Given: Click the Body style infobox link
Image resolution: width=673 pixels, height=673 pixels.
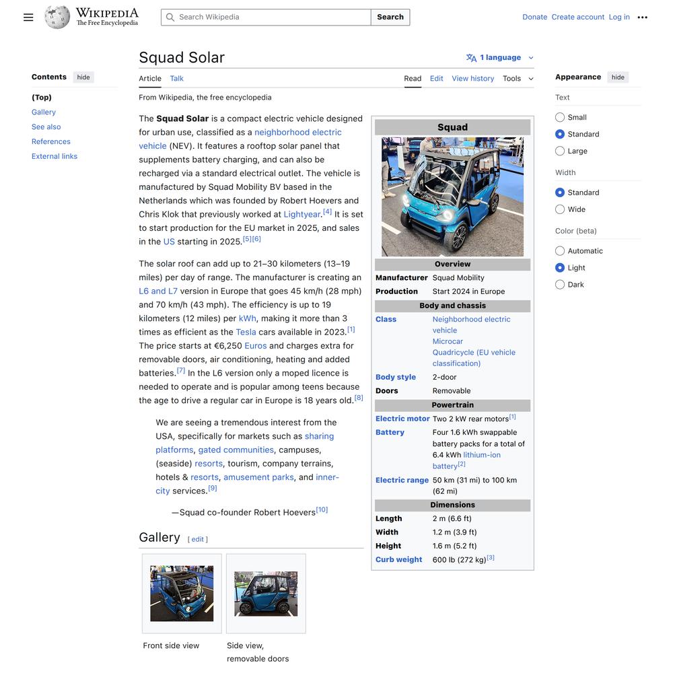Looking at the screenshot, I should click(395, 377).
